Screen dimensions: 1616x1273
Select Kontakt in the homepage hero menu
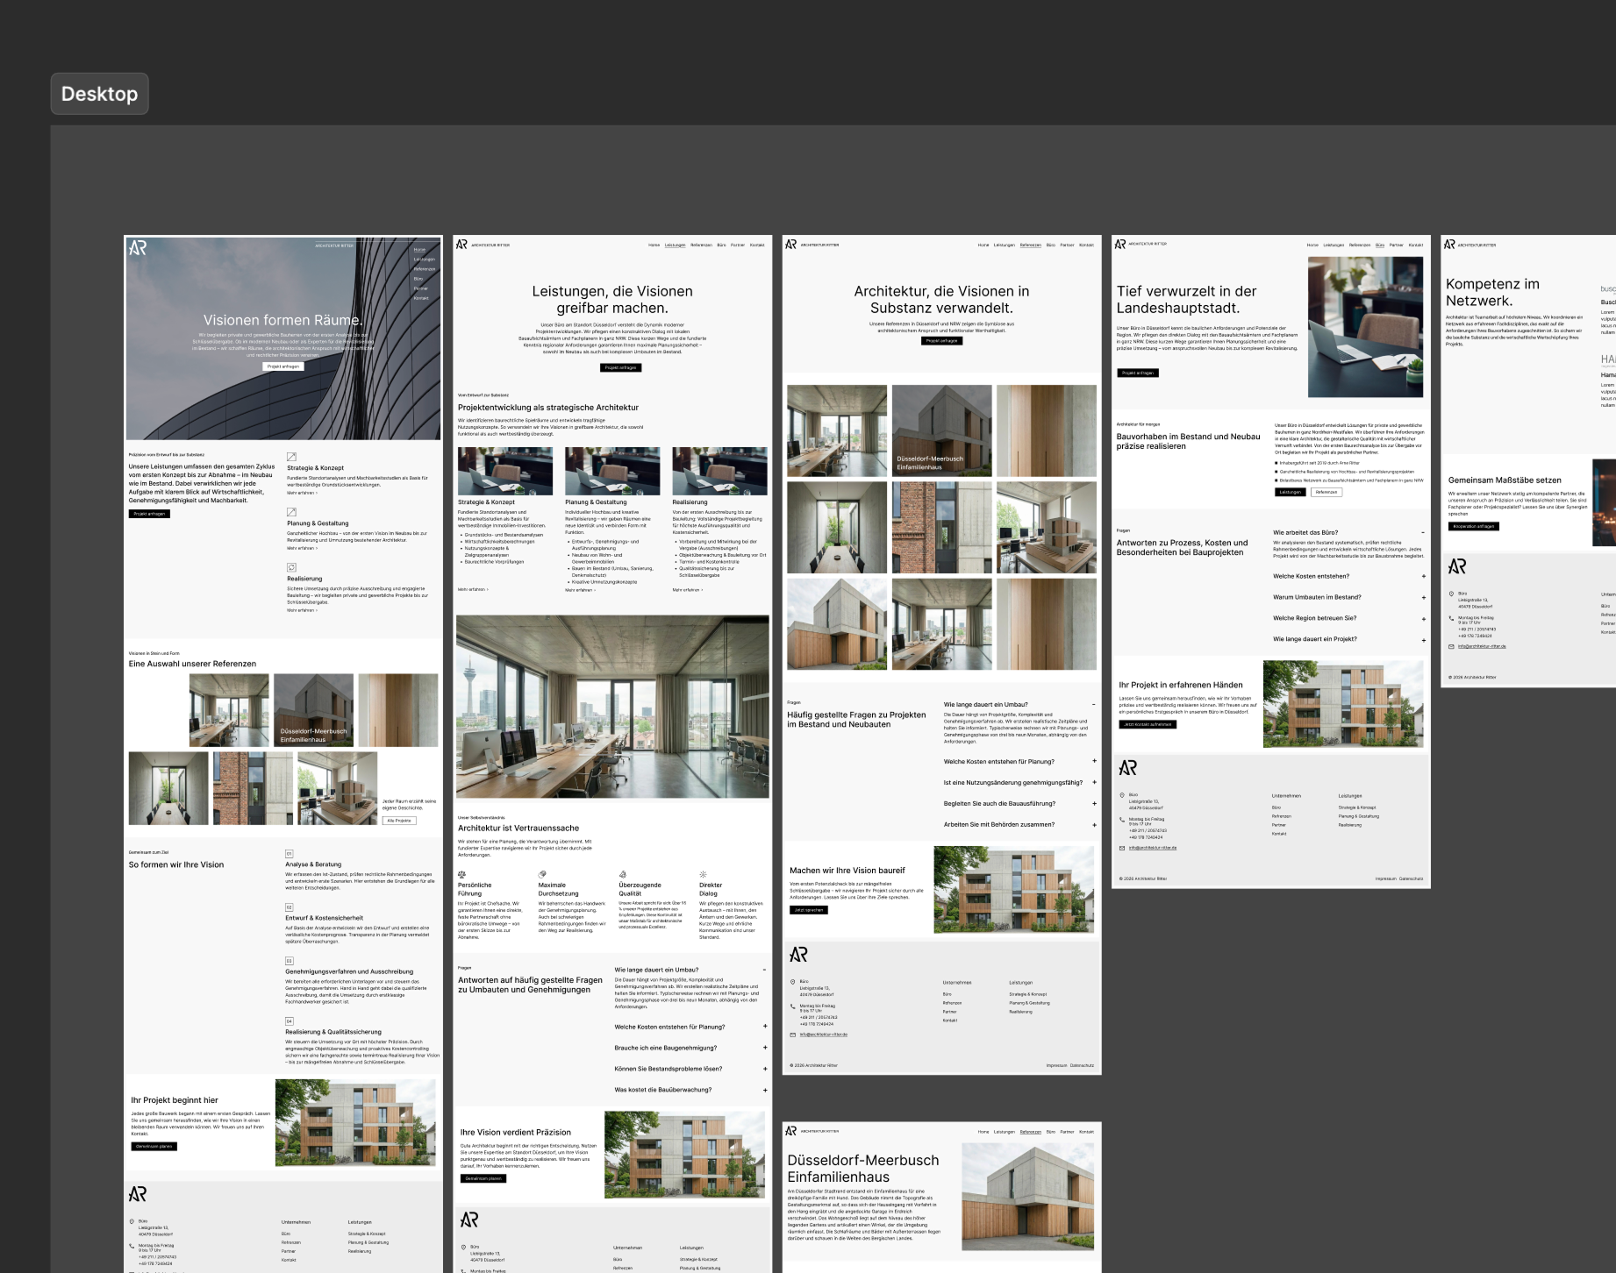(x=421, y=298)
